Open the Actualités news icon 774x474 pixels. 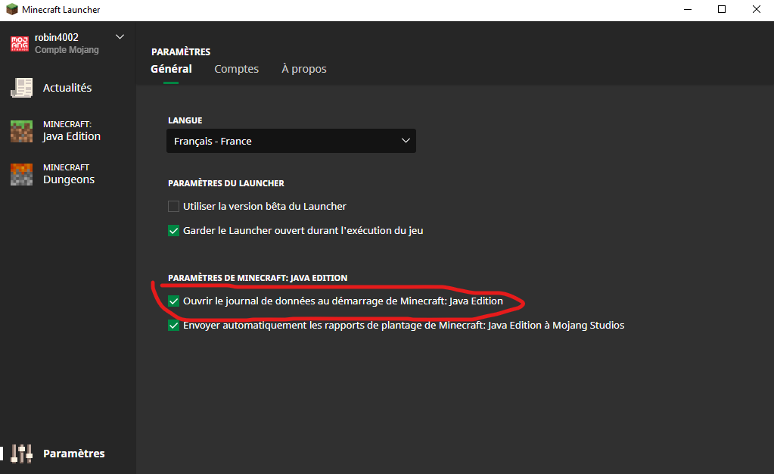coord(22,88)
